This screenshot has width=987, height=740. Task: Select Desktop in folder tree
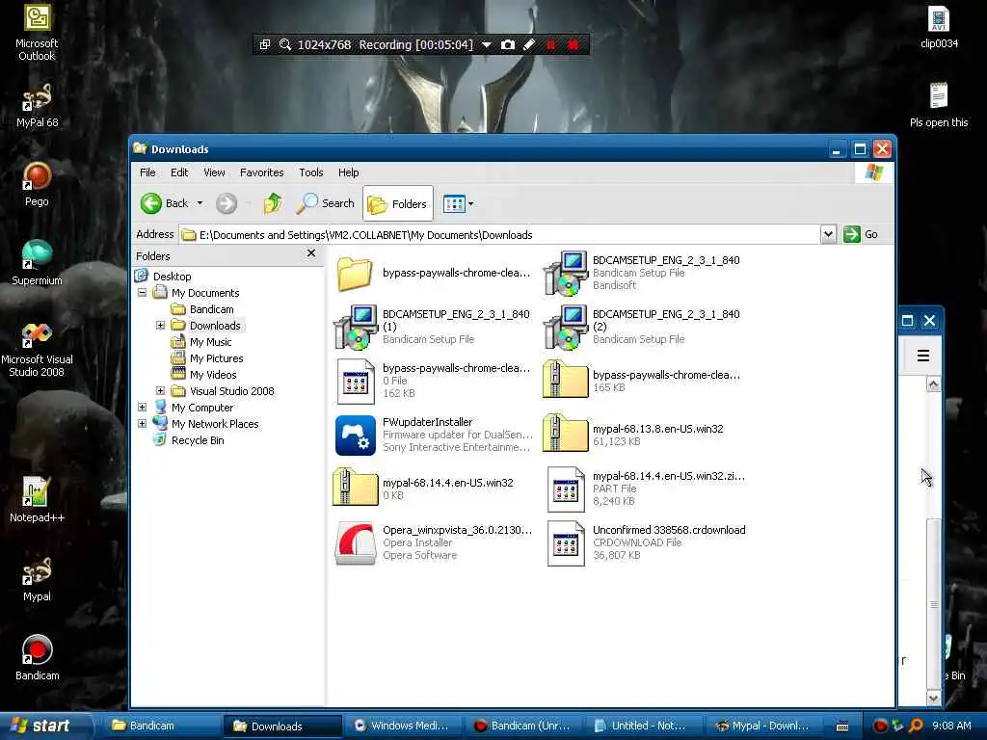point(172,277)
